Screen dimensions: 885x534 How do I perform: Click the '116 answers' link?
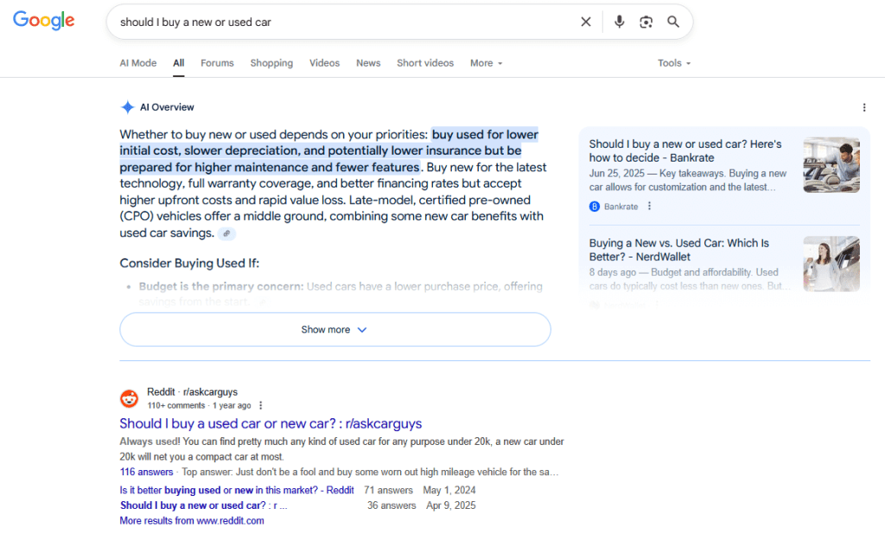point(146,472)
